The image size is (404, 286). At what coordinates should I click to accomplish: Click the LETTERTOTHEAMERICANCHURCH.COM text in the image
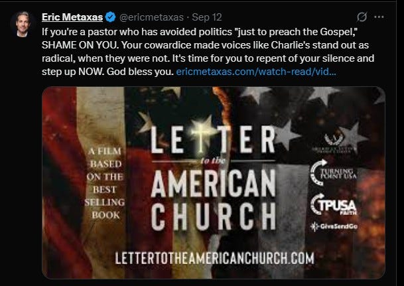[x=215, y=258]
